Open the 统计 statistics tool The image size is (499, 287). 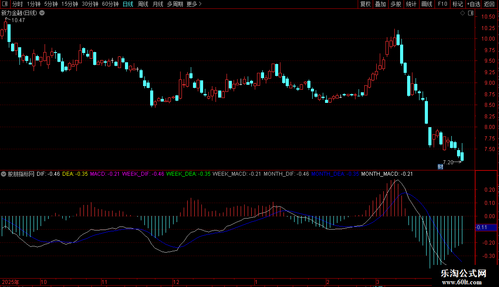pyautogui.click(x=411, y=4)
